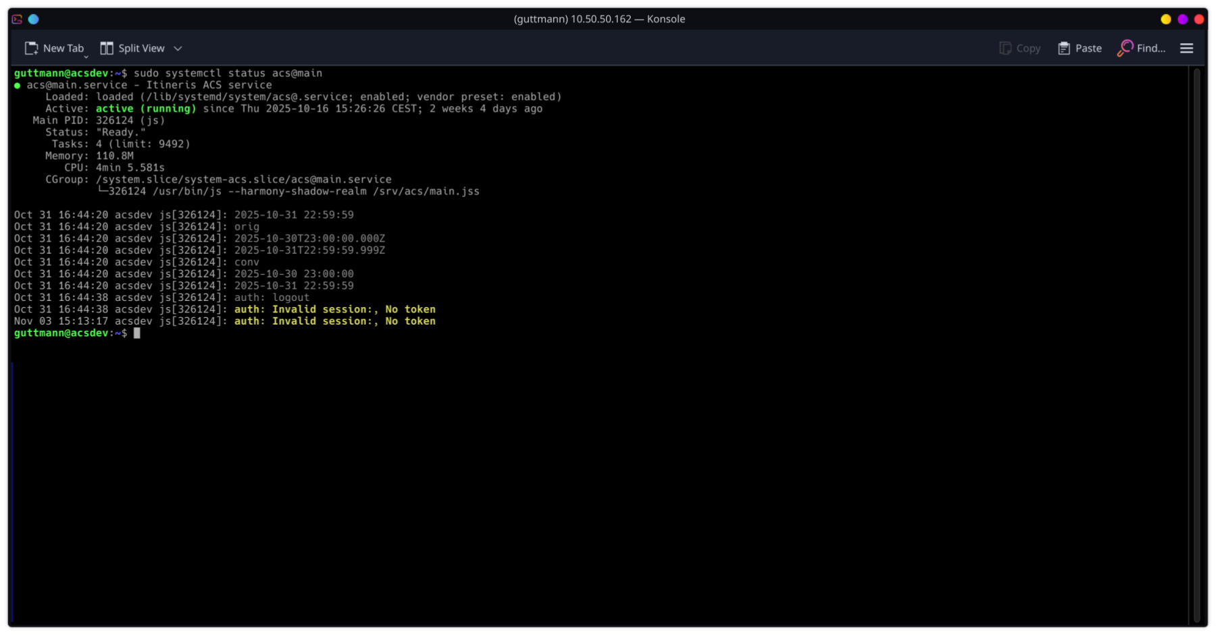This screenshot has height=635, width=1216.
Task: Click the window title text '10.50.50.162 — Konsole'
Action: click(599, 19)
